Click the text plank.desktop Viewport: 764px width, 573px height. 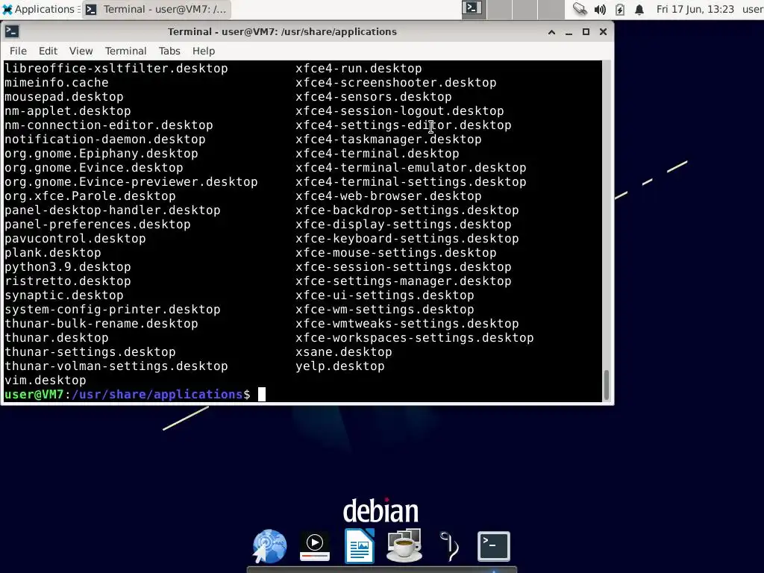(53, 252)
